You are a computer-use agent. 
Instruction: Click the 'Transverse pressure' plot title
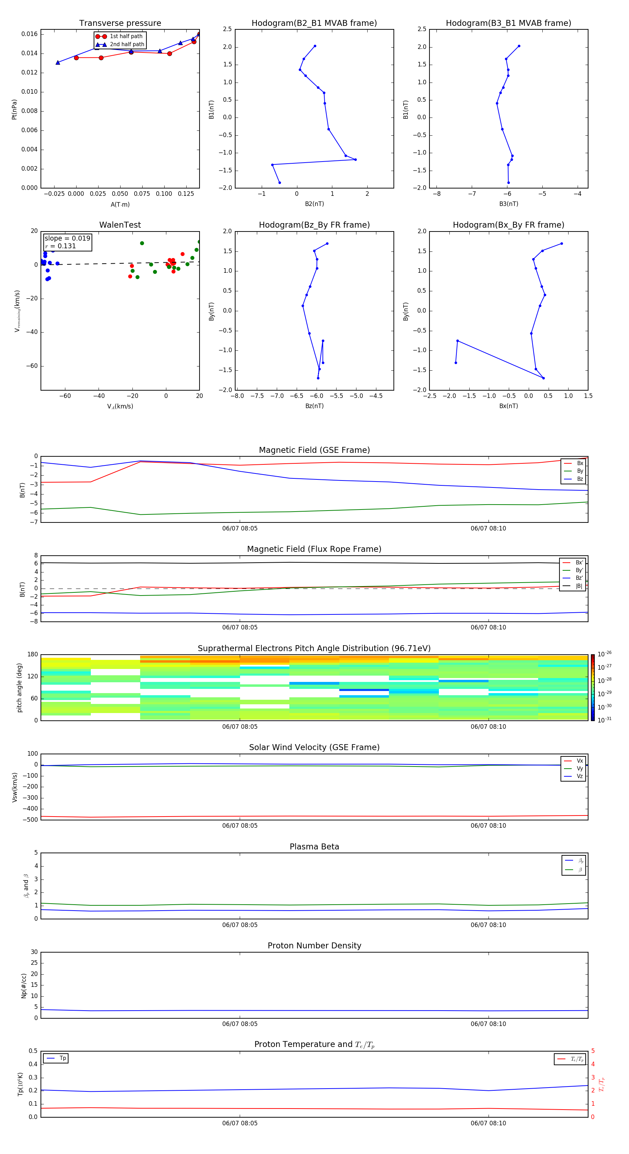pyautogui.click(x=120, y=23)
